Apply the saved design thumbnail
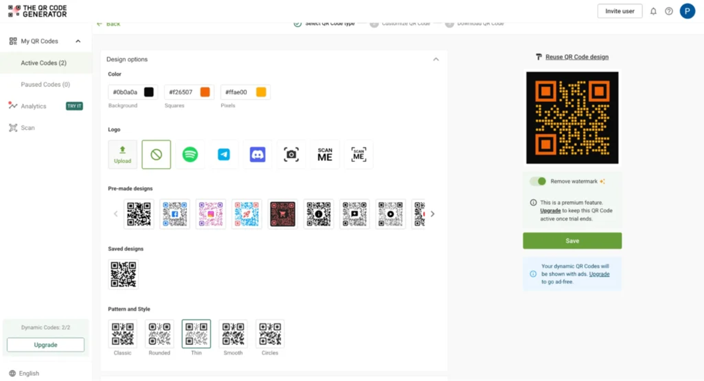This screenshot has width=704, height=381. click(123, 274)
